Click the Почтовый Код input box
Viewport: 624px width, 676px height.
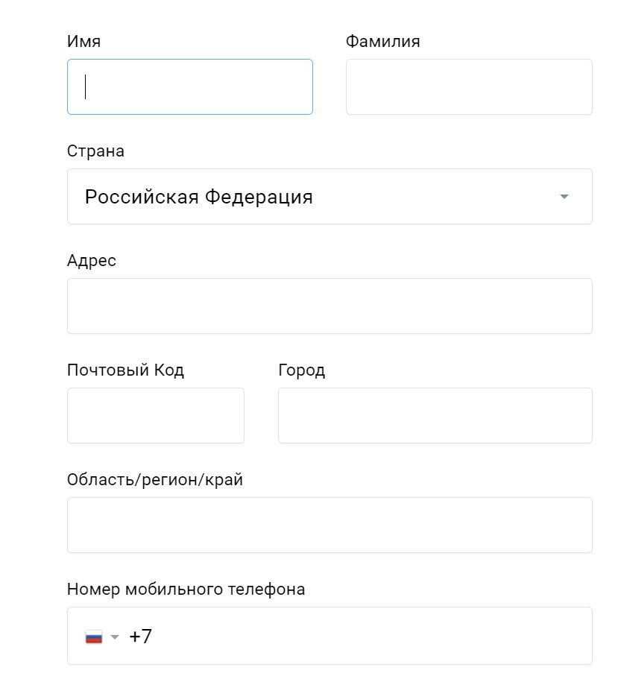coord(156,416)
